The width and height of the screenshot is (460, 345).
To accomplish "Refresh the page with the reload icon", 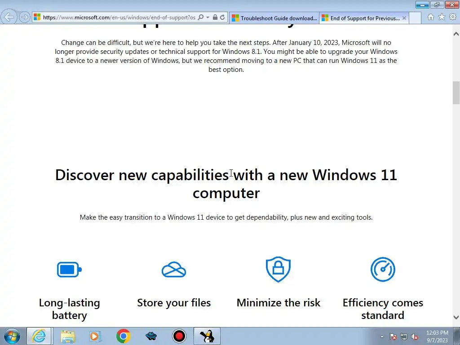I will point(223,18).
